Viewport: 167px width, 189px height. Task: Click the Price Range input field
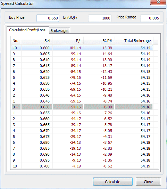tap(150, 18)
